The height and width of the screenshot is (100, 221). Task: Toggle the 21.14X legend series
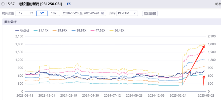[41, 30]
